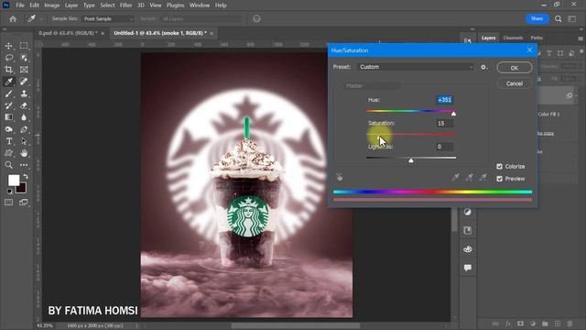The image size is (586, 330).
Task: Toggle Quick Mask mode
Action: pyautogui.click(x=8, y=203)
